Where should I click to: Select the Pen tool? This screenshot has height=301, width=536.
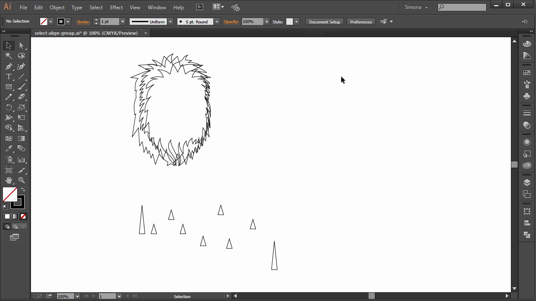click(9, 66)
